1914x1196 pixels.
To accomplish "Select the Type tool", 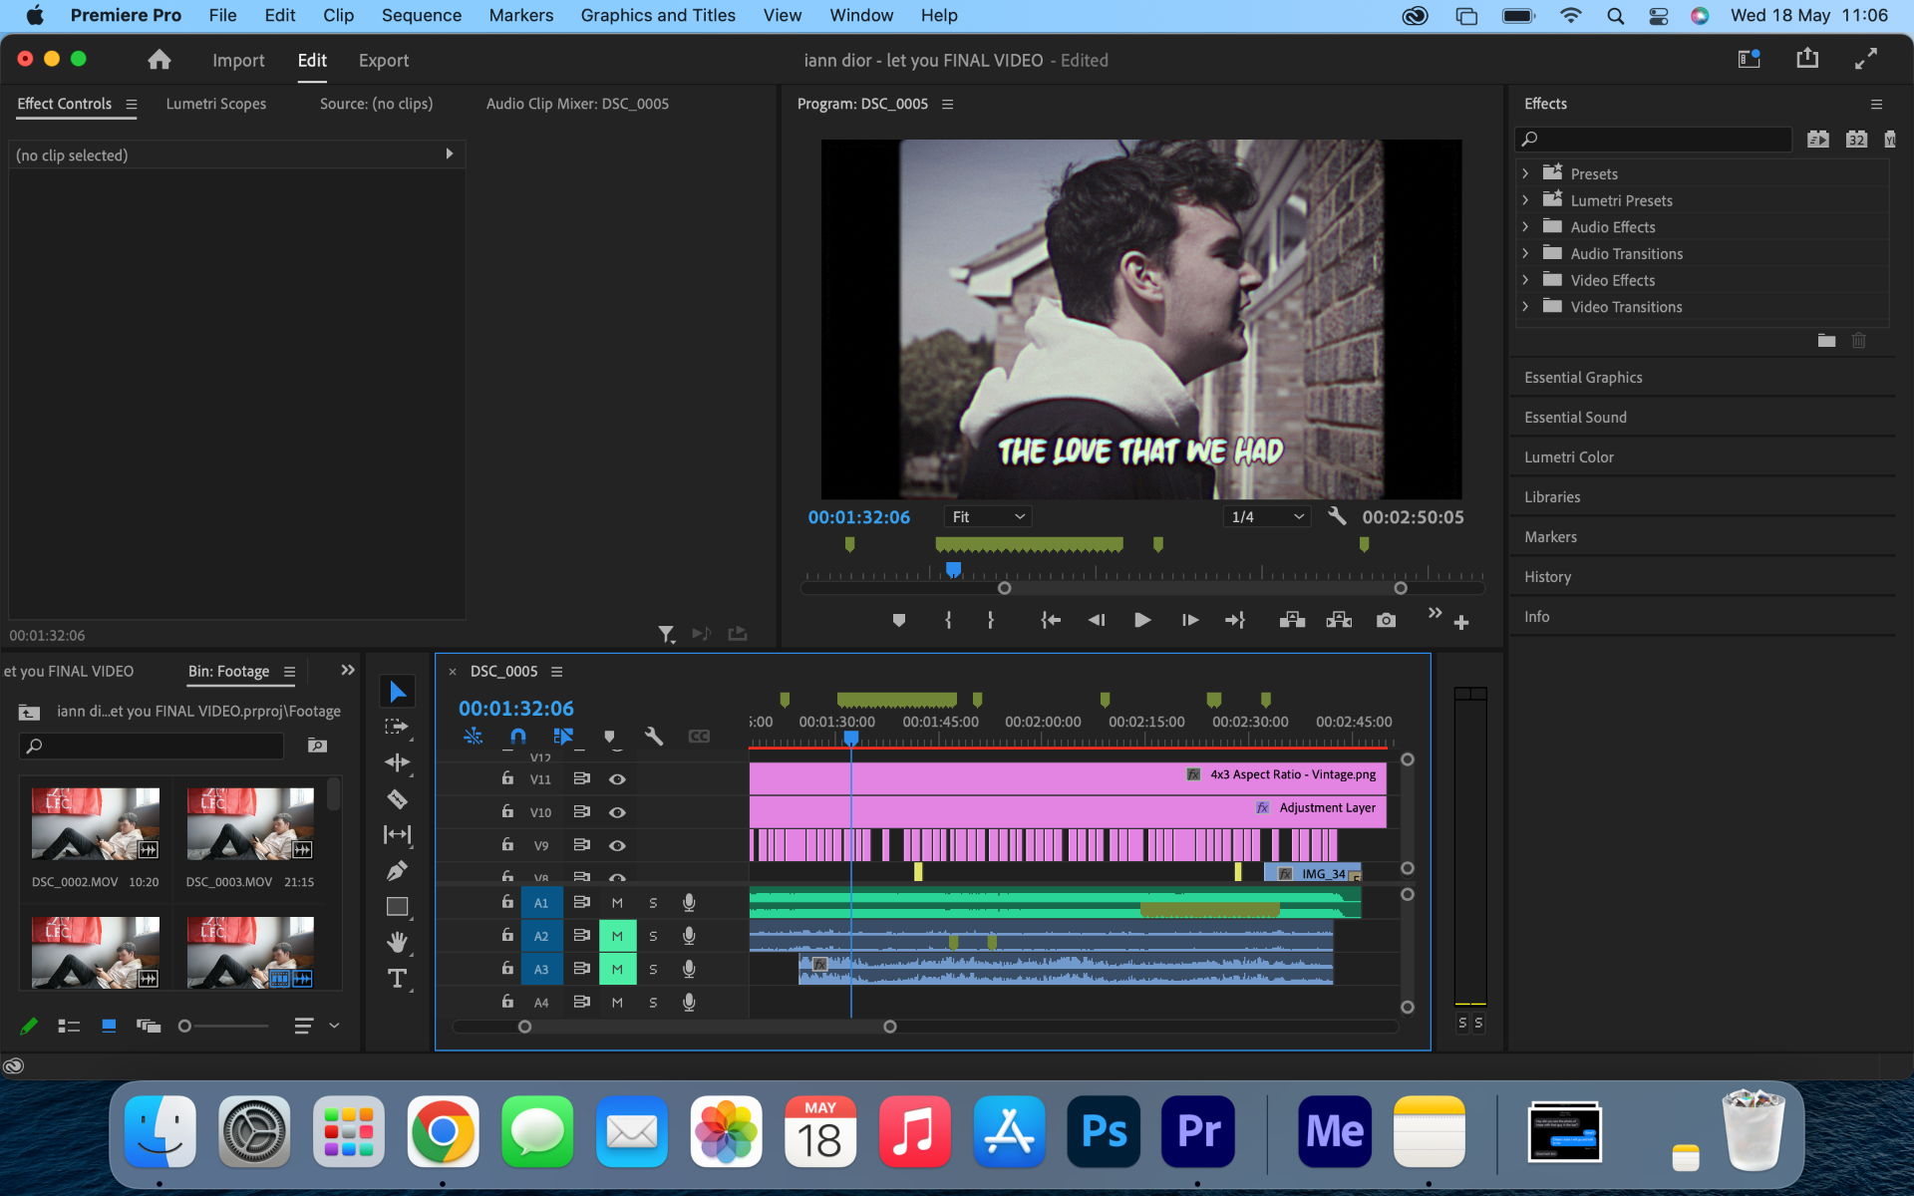I will tap(397, 979).
